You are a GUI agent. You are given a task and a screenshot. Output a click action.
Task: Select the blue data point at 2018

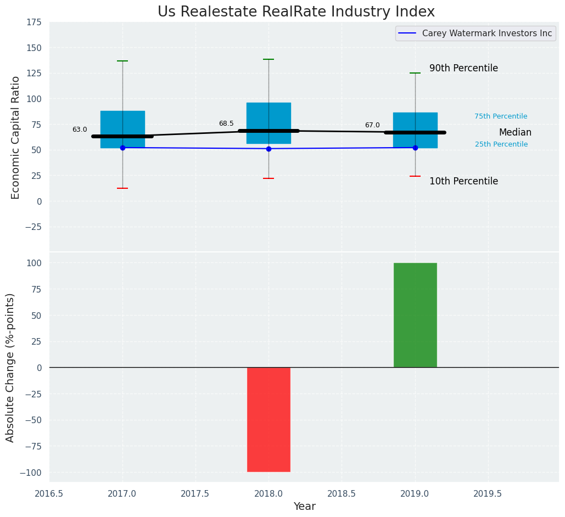[x=268, y=149]
